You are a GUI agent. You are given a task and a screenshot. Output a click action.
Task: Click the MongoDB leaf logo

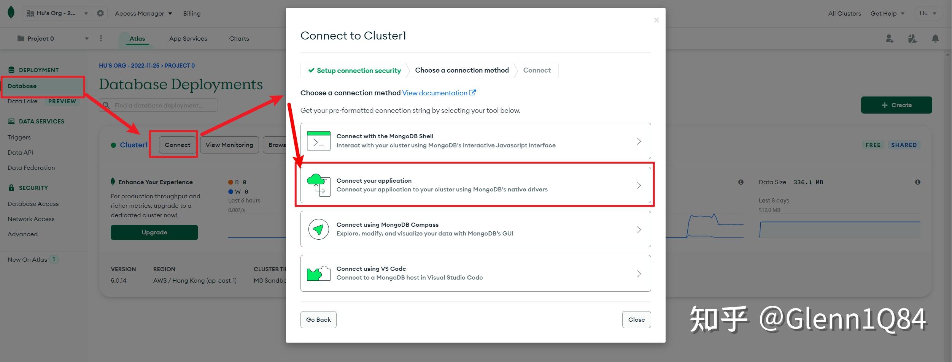(11, 13)
